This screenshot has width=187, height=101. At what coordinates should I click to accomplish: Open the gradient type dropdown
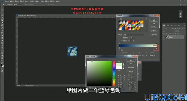tap(131, 38)
